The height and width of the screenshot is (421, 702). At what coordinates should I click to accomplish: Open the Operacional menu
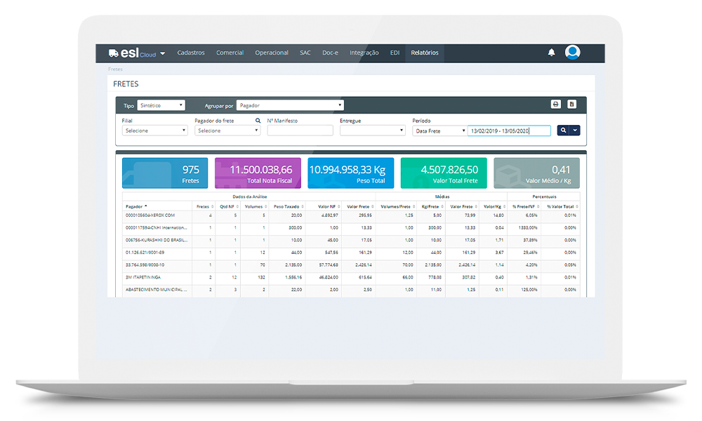[x=272, y=53]
